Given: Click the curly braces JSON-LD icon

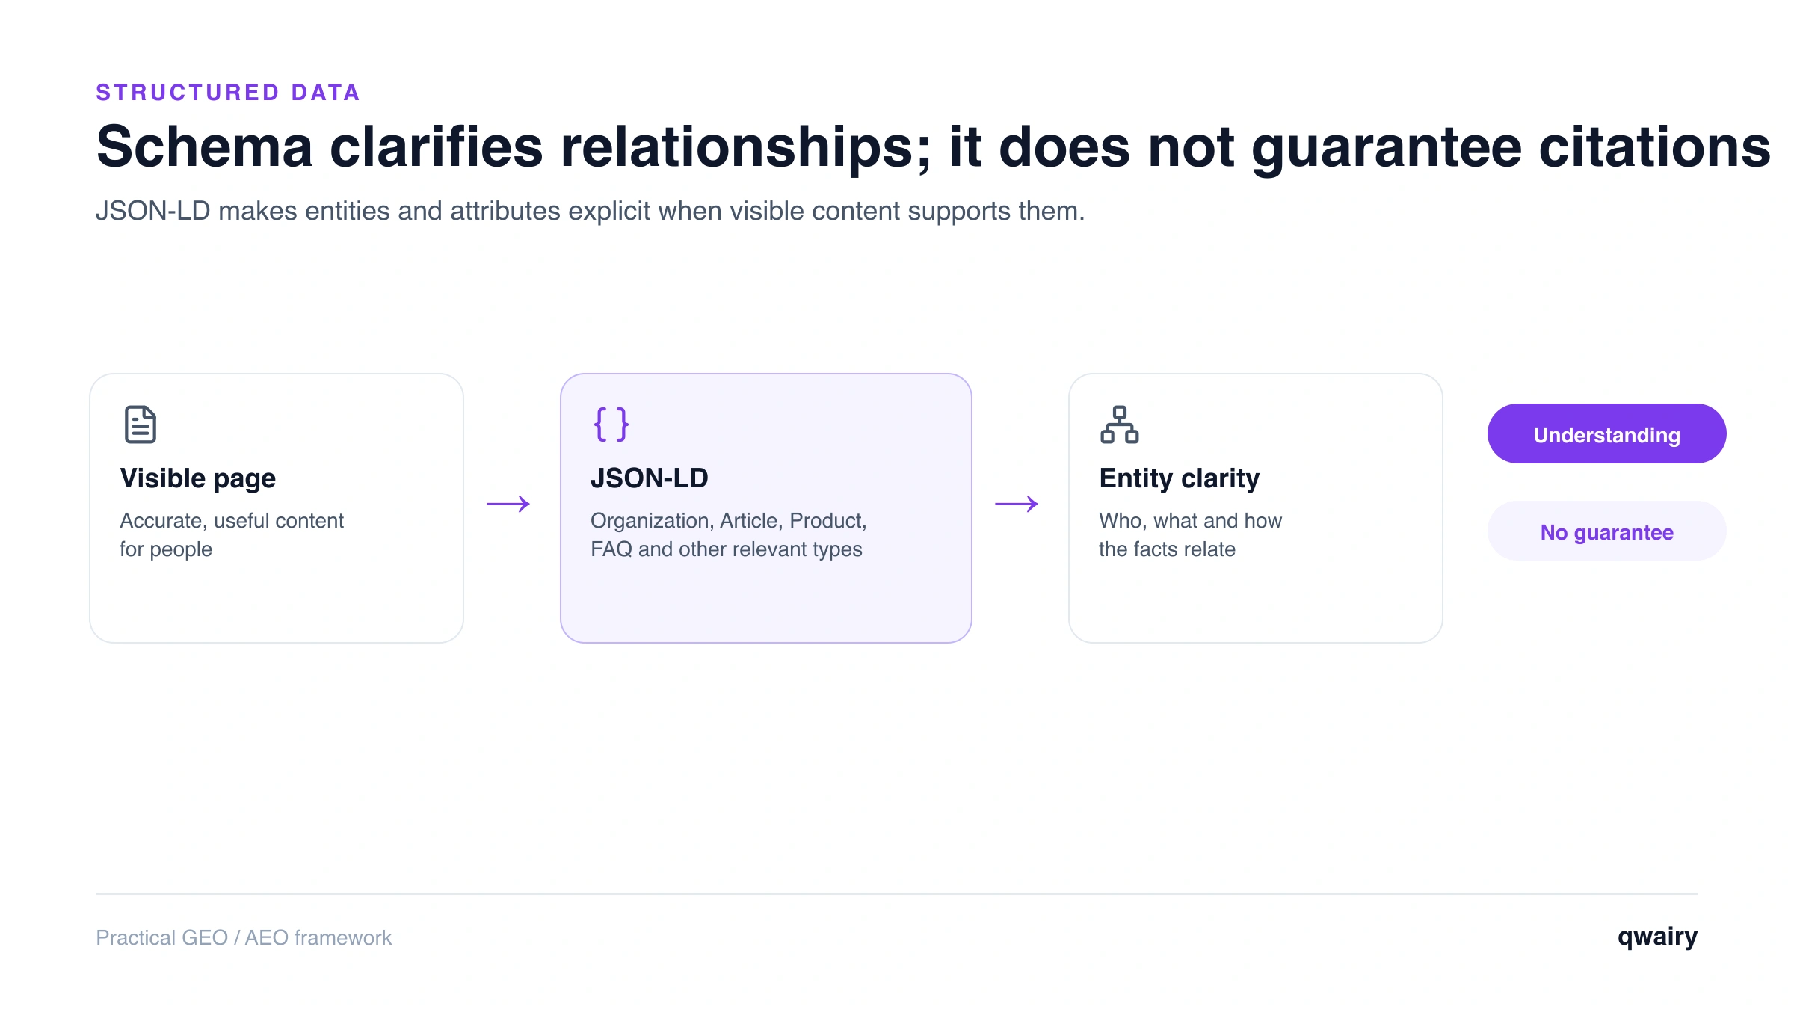Looking at the screenshot, I should (611, 425).
